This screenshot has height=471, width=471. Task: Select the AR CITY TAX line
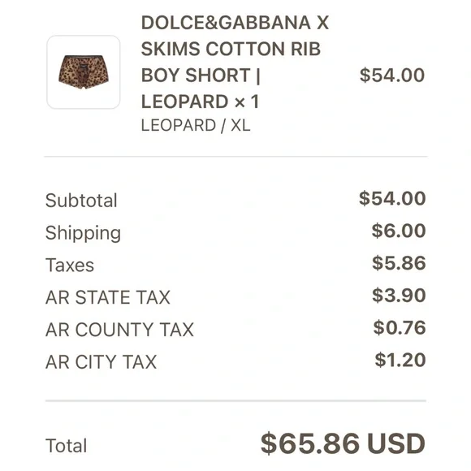pyautogui.click(x=101, y=361)
